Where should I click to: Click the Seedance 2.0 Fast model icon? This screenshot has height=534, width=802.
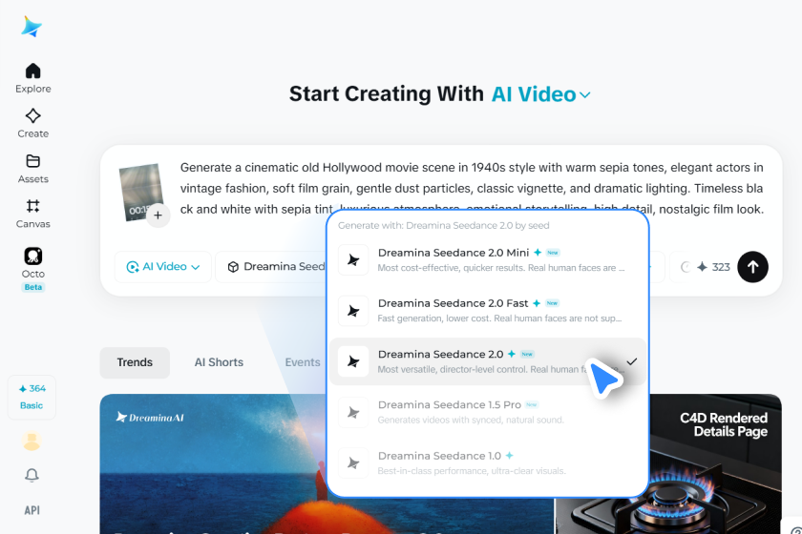[353, 310]
